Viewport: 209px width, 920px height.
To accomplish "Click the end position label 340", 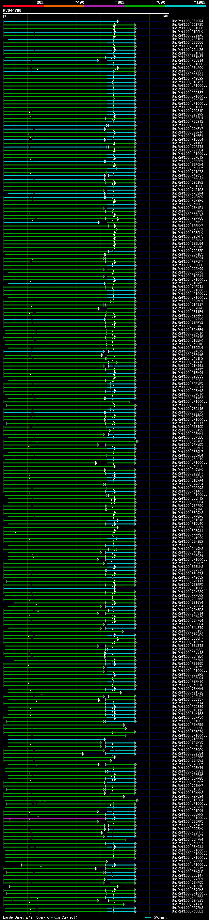I will pyautogui.click(x=165, y=16).
